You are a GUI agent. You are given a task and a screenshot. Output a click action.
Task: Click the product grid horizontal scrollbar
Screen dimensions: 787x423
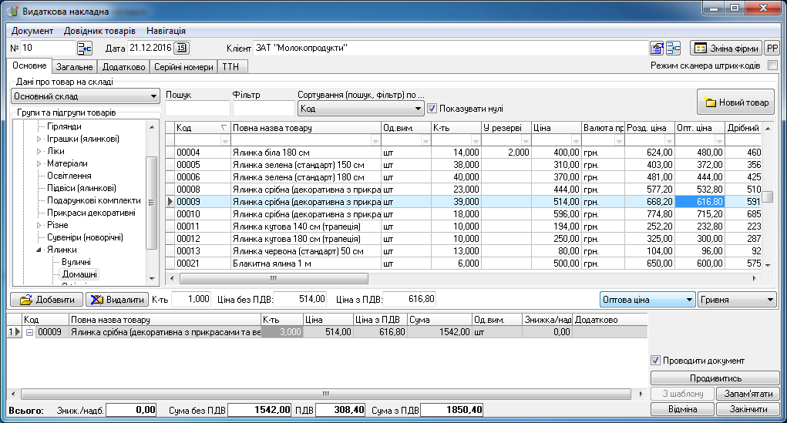[x=462, y=277]
